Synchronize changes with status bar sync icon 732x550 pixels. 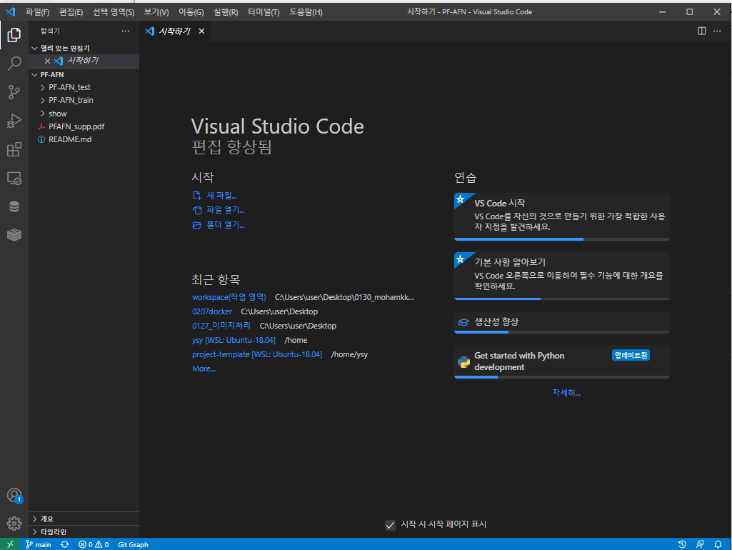pyautogui.click(x=64, y=544)
